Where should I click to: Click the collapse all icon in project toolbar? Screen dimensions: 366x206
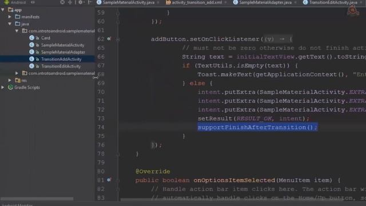[x=70, y=2]
